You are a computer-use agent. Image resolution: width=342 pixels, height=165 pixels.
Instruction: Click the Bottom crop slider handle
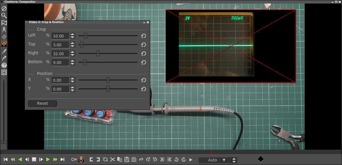[85, 62]
